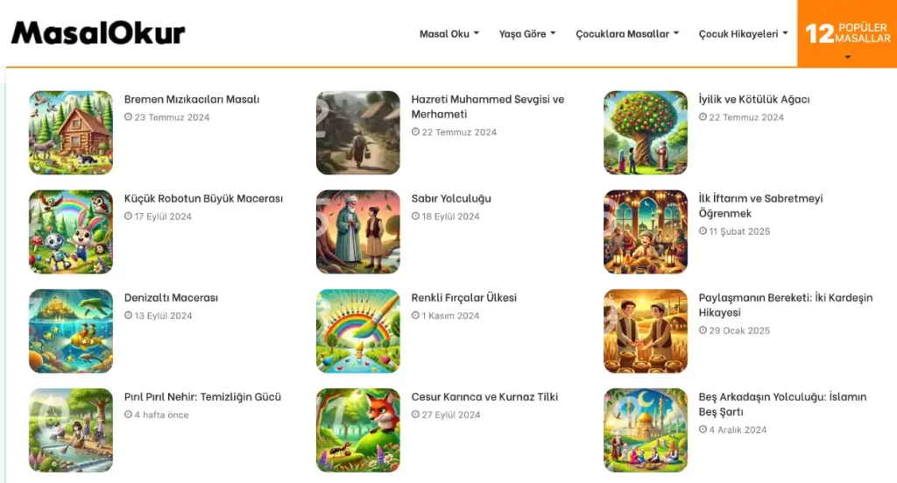Click the Paylaşmanın Bereketi: İki Kardeşin Hikayesi title
The height and width of the screenshot is (483, 897).
point(785,305)
